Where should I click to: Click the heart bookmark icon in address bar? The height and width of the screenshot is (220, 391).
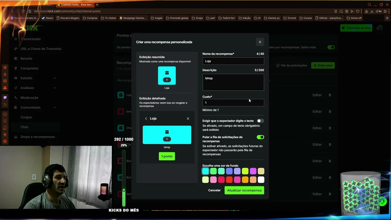358,11
